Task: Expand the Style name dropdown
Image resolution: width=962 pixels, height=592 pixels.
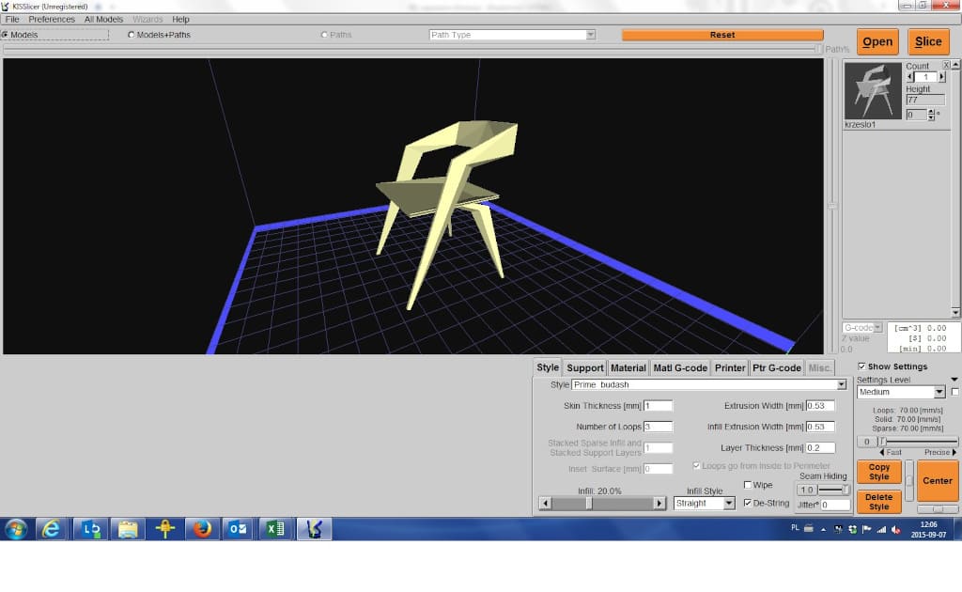Action: pos(841,384)
